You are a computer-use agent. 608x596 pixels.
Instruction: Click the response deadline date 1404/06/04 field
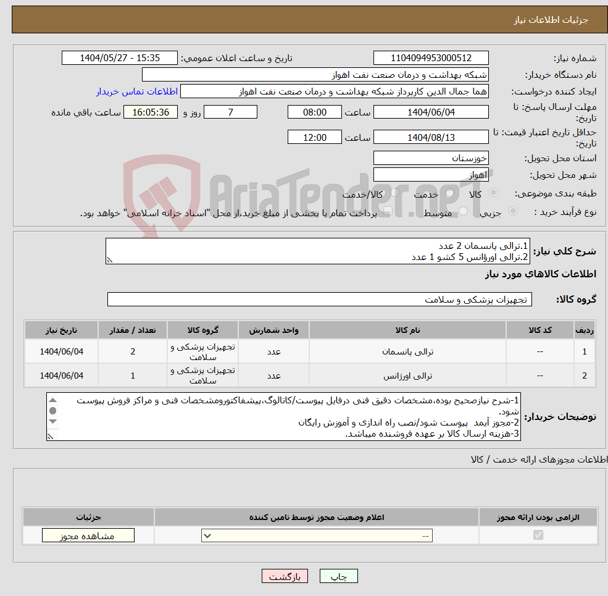(x=431, y=112)
